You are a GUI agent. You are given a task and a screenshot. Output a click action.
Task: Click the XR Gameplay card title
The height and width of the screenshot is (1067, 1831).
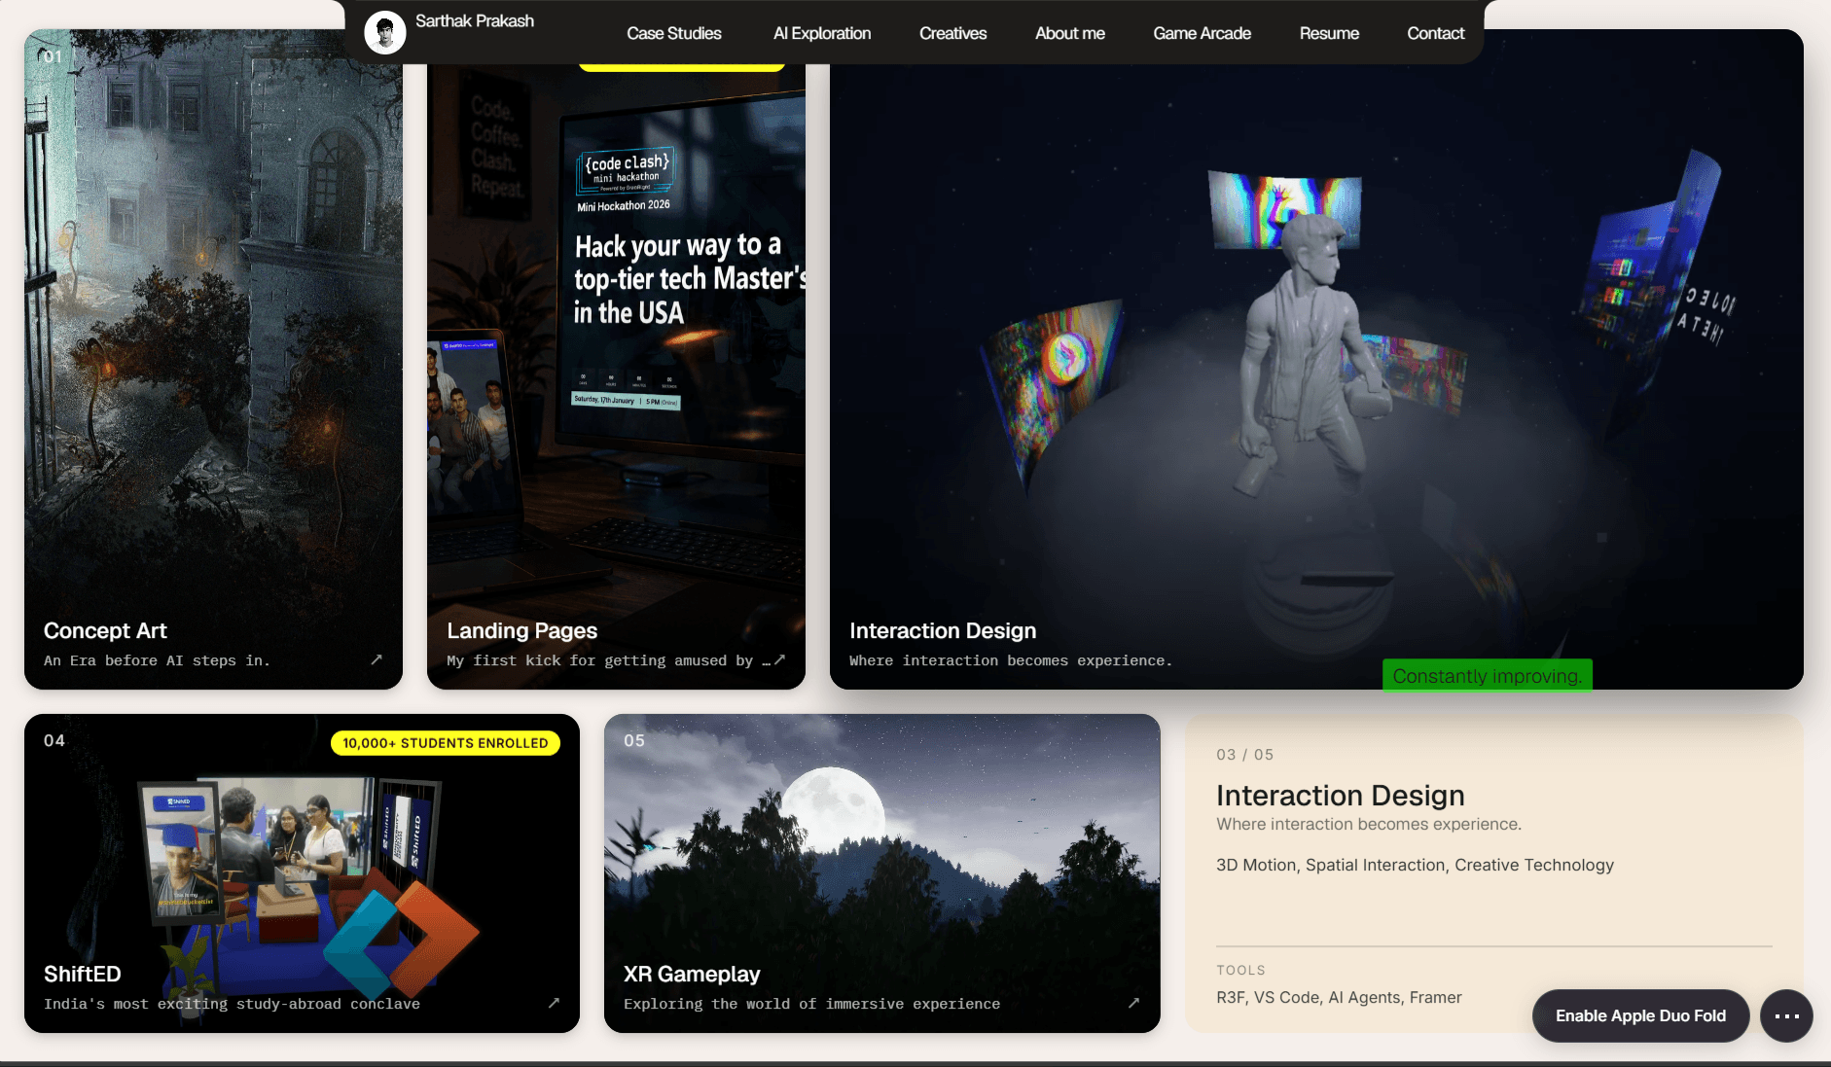click(x=692, y=974)
